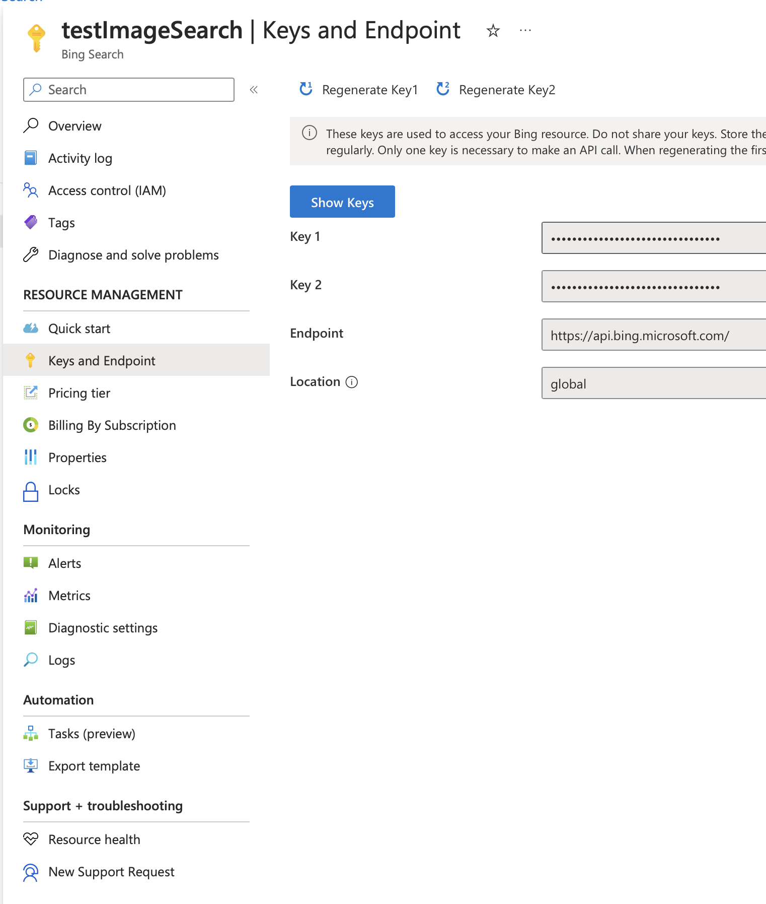The height and width of the screenshot is (904, 766).
Task: Click the Metrics chart icon
Action: point(31,595)
